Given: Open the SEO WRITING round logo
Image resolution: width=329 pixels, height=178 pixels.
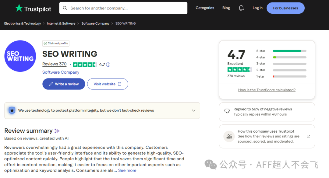Looking at the screenshot, I should click(x=20, y=56).
